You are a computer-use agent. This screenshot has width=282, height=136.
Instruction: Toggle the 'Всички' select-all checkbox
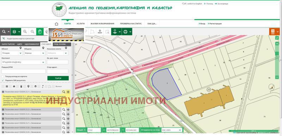tap(54, 86)
